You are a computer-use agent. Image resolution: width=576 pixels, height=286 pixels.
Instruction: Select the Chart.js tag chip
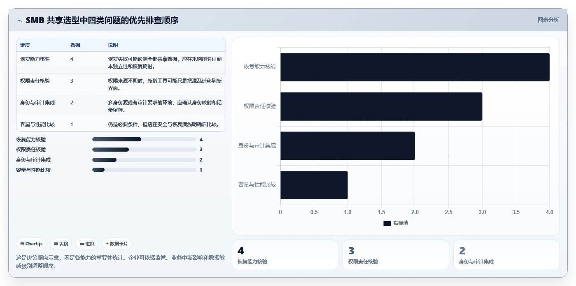click(32, 244)
